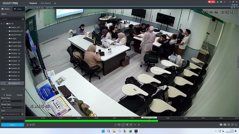
Task: Click the sync playback icon
Action: (x=115, y=125)
